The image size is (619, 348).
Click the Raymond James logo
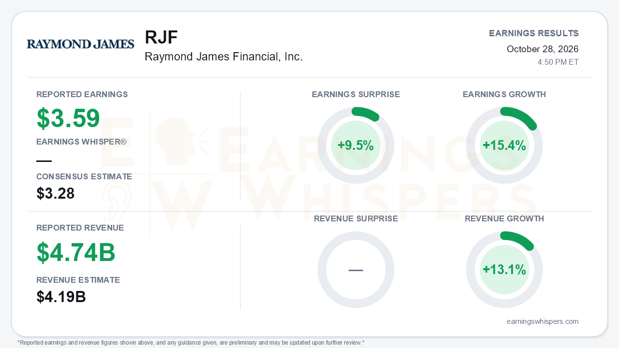80,44
